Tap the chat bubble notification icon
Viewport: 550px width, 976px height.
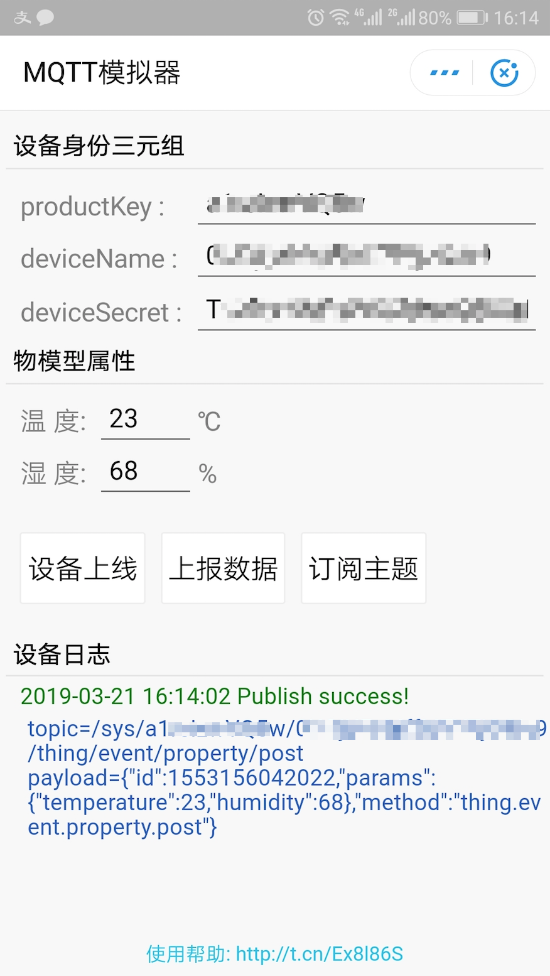(x=45, y=18)
